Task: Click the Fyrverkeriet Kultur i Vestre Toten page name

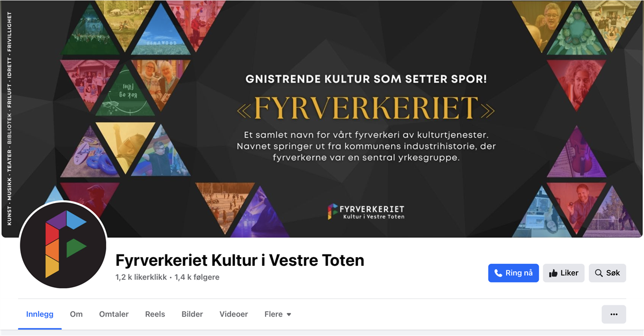Action: click(x=240, y=260)
